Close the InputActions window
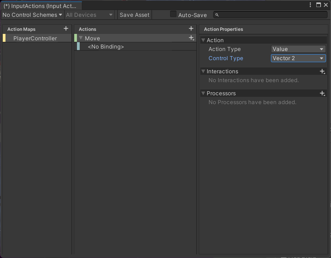 tap(326, 5)
